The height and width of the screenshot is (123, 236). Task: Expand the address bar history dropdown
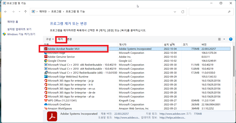point(175,12)
